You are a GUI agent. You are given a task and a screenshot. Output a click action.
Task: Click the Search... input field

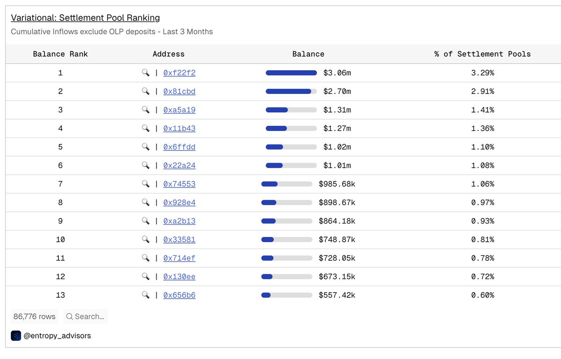pyautogui.click(x=86, y=316)
